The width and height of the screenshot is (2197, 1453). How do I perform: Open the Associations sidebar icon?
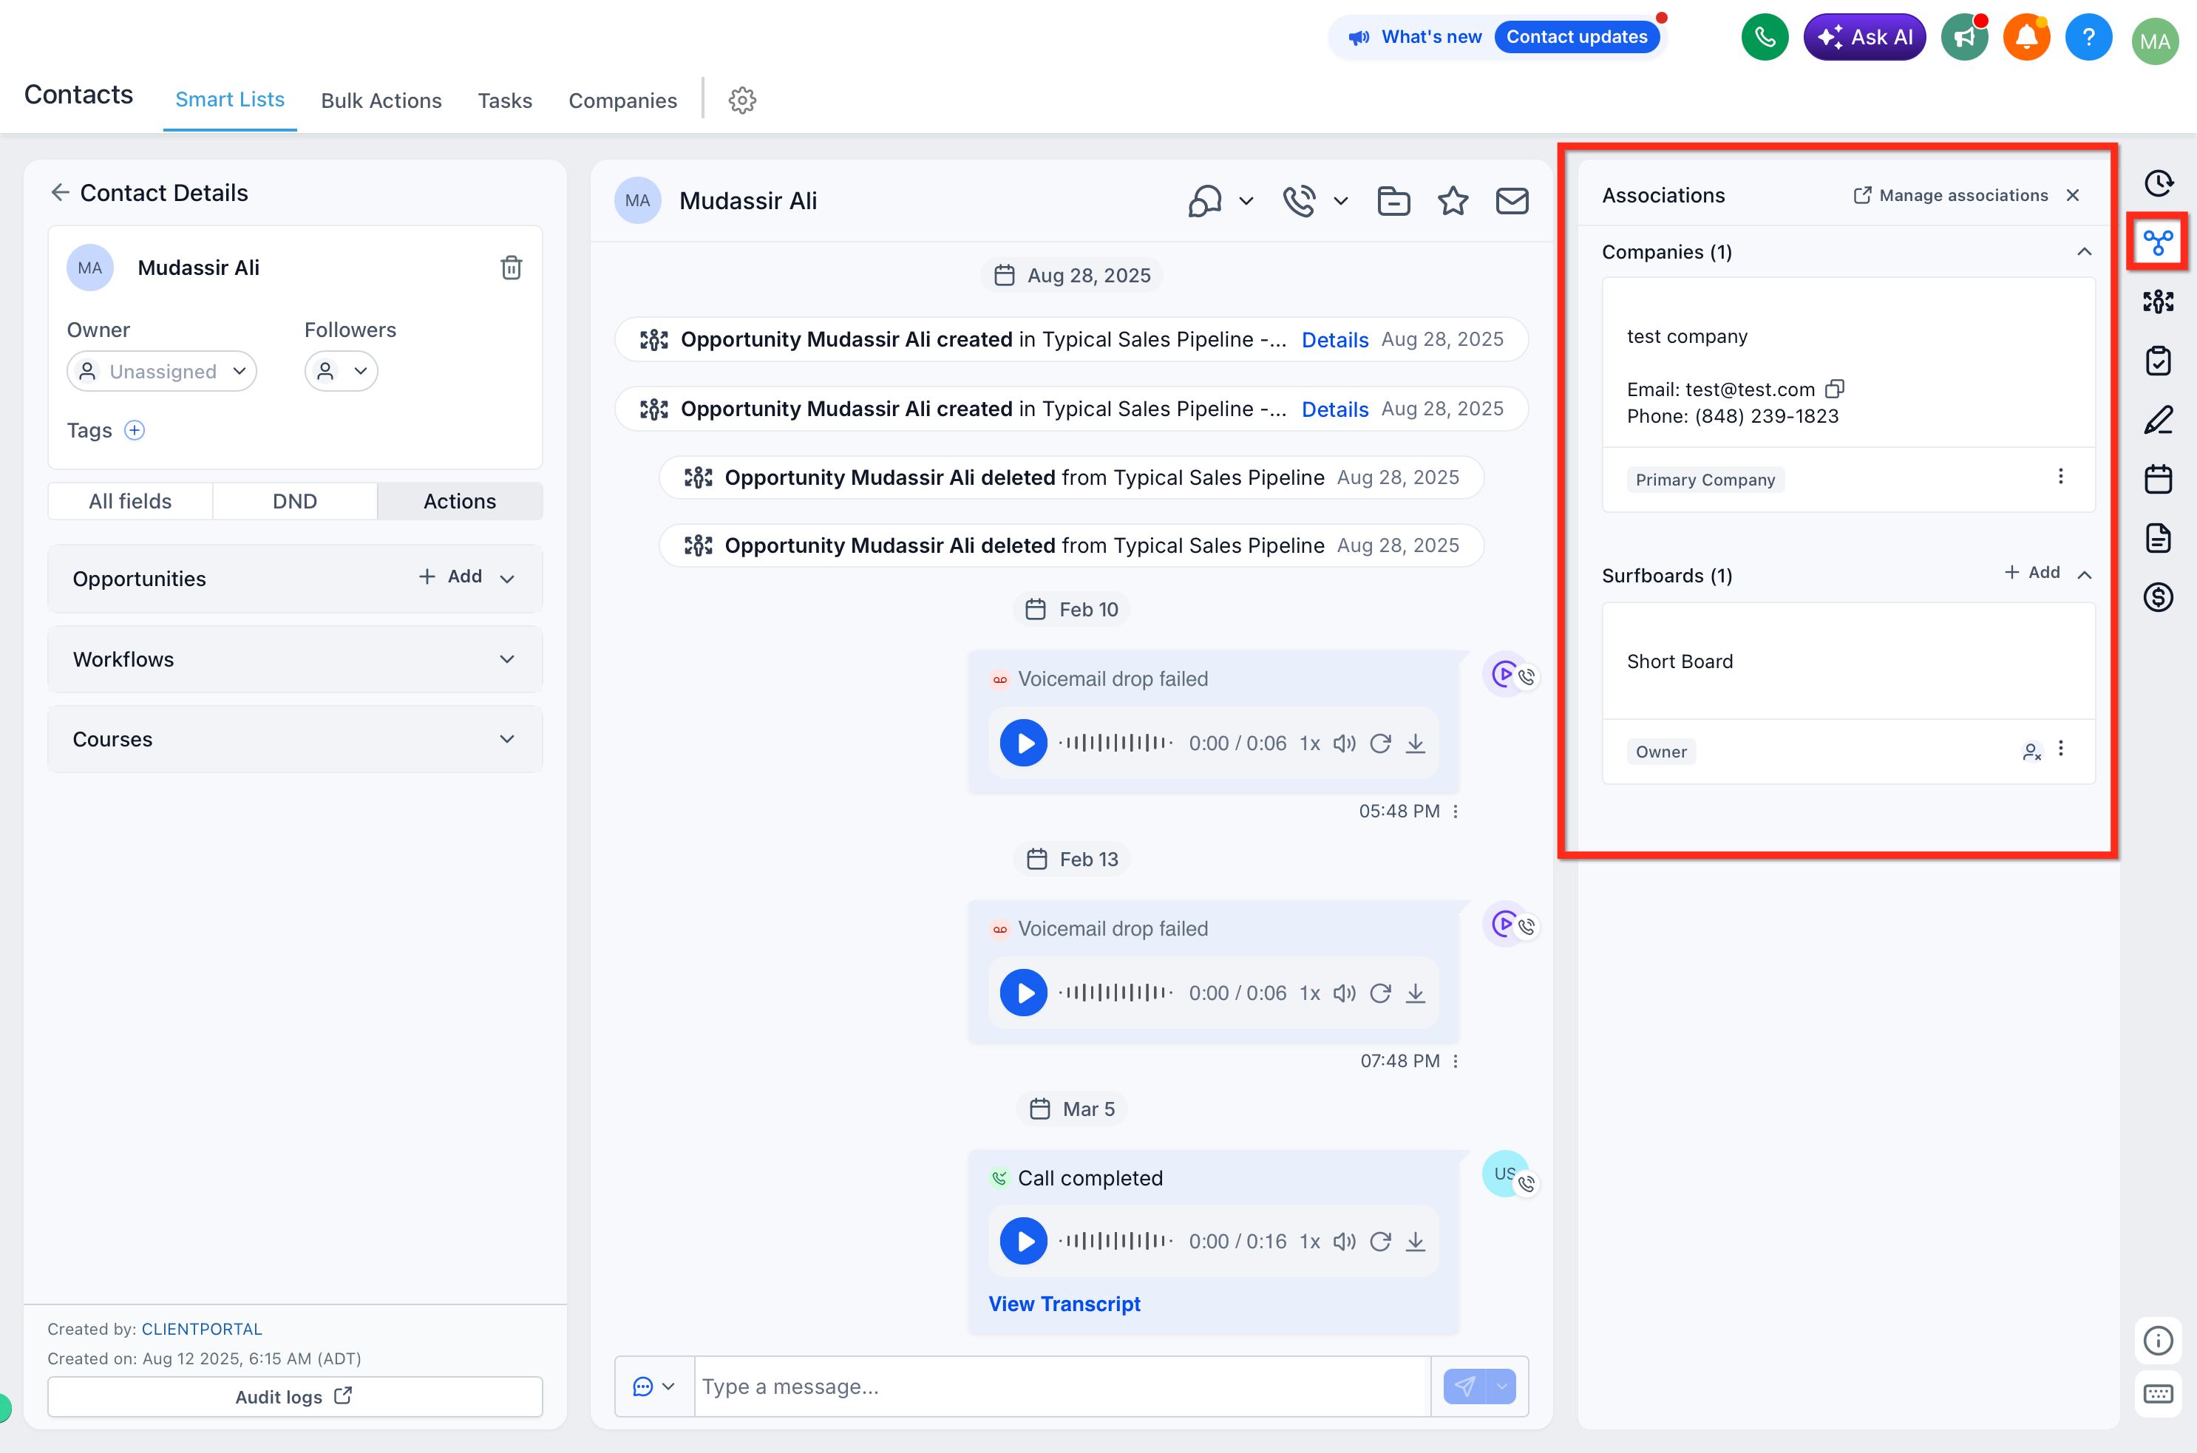[x=2157, y=243]
